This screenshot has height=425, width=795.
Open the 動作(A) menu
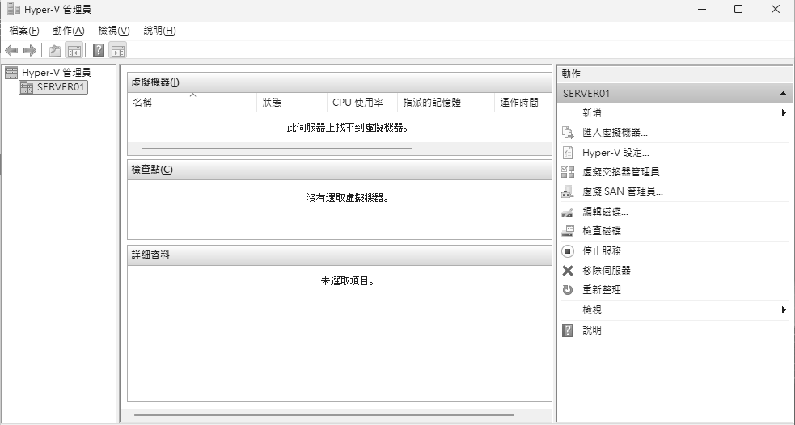click(69, 31)
